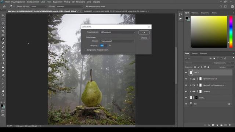This screenshot has height=132, width=235.
Task: Hide the 'Фон' background layer
Action: [x=186, y=104]
